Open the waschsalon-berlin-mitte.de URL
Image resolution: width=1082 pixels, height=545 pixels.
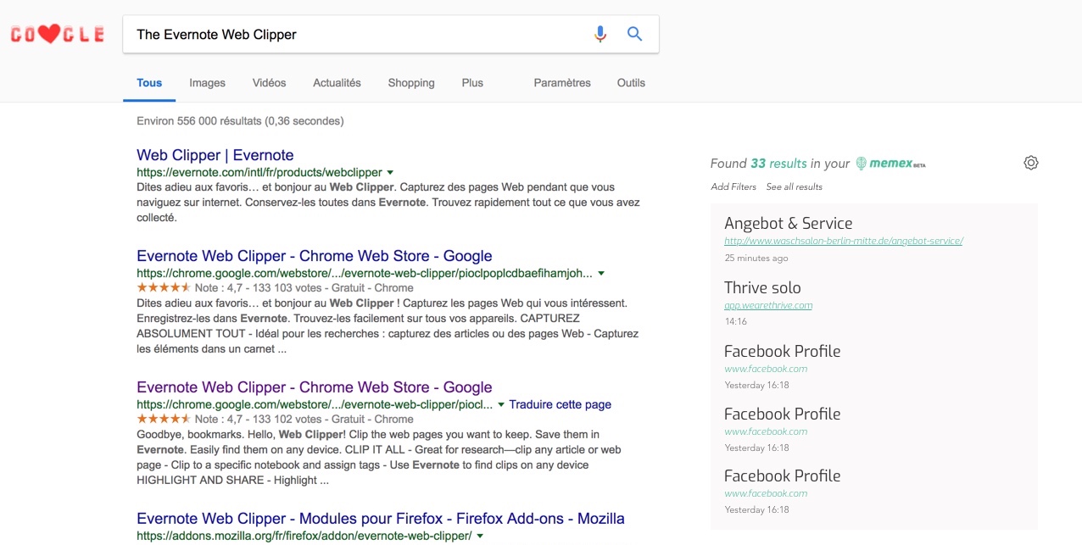tap(844, 241)
